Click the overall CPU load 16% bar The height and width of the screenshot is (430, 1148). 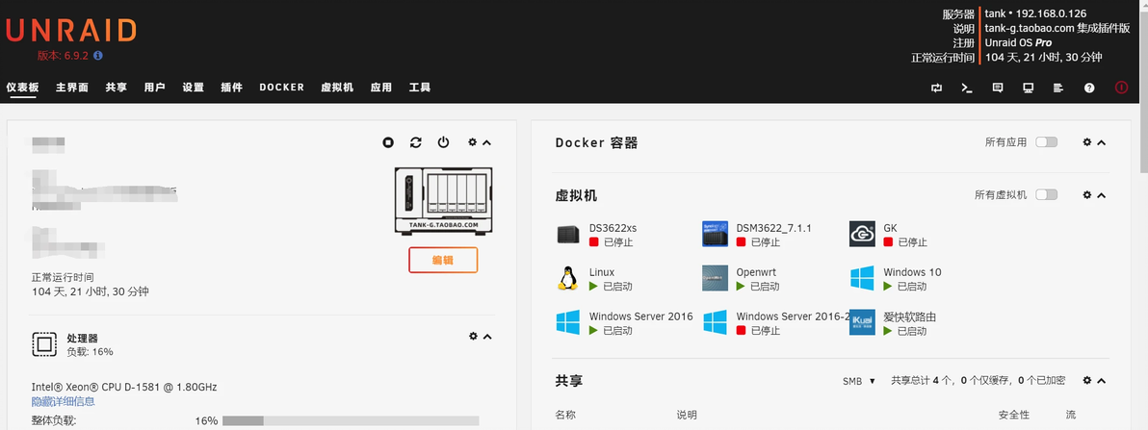coord(351,420)
